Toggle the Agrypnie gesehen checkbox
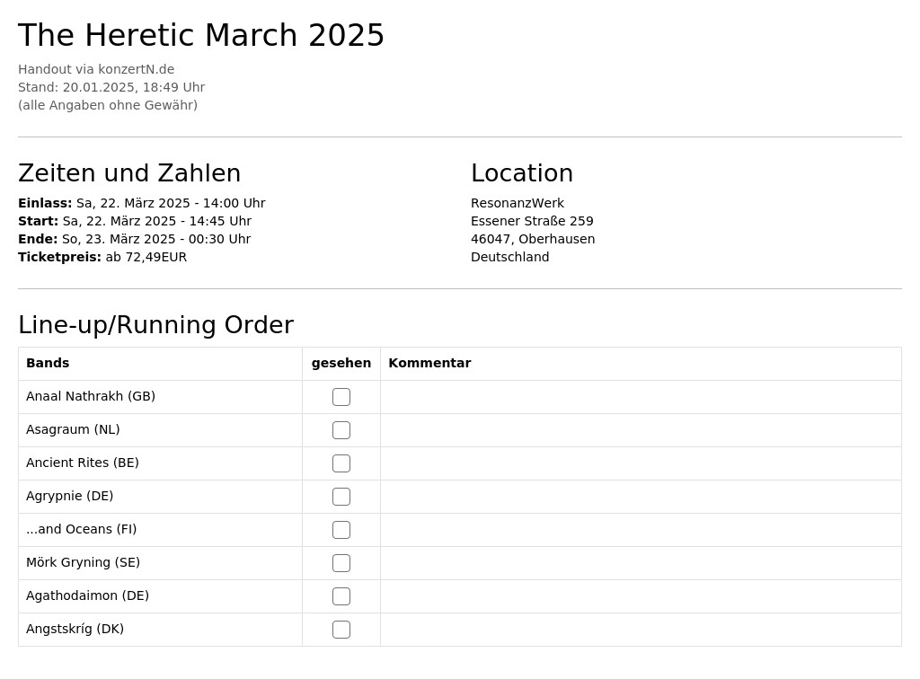The width and height of the screenshot is (920, 679). [341, 497]
